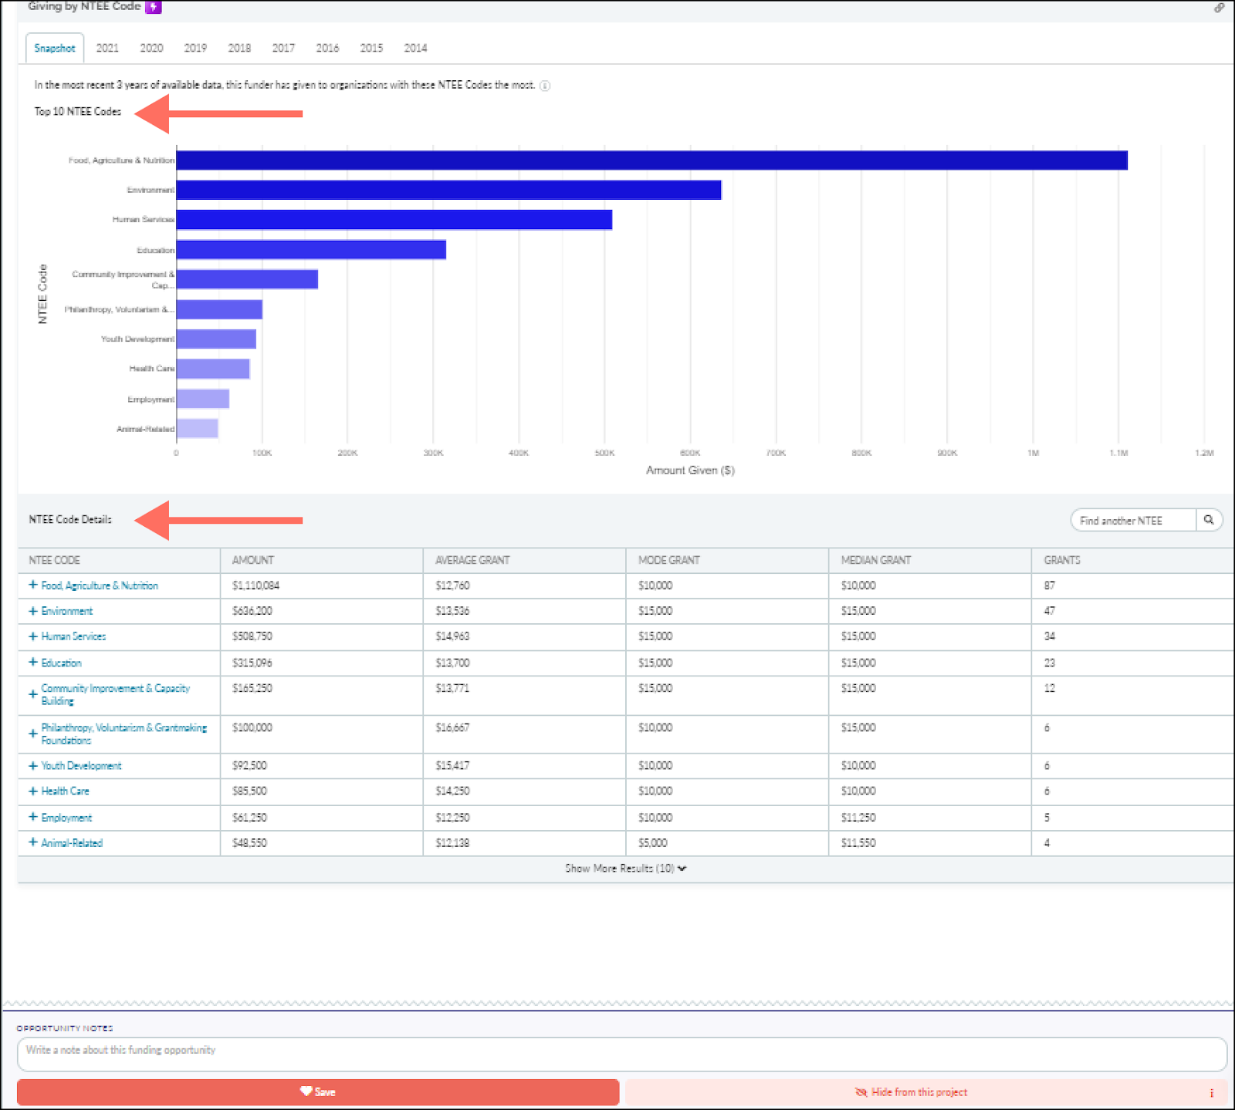Viewport: 1235px width, 1110px height.
Task: Click the opportunity notes text box
Action: coord(621,1054)
